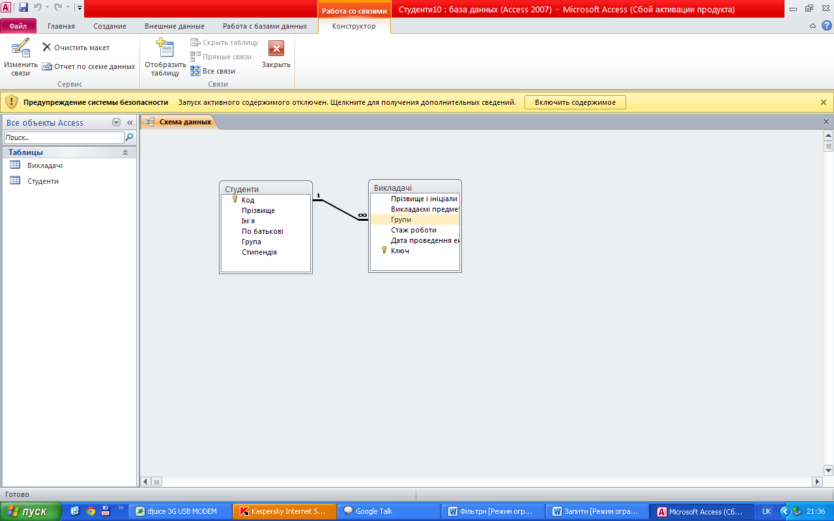
Task: Switch to the Внешние данные ribbon tab
Action: [x=174, y=26]
